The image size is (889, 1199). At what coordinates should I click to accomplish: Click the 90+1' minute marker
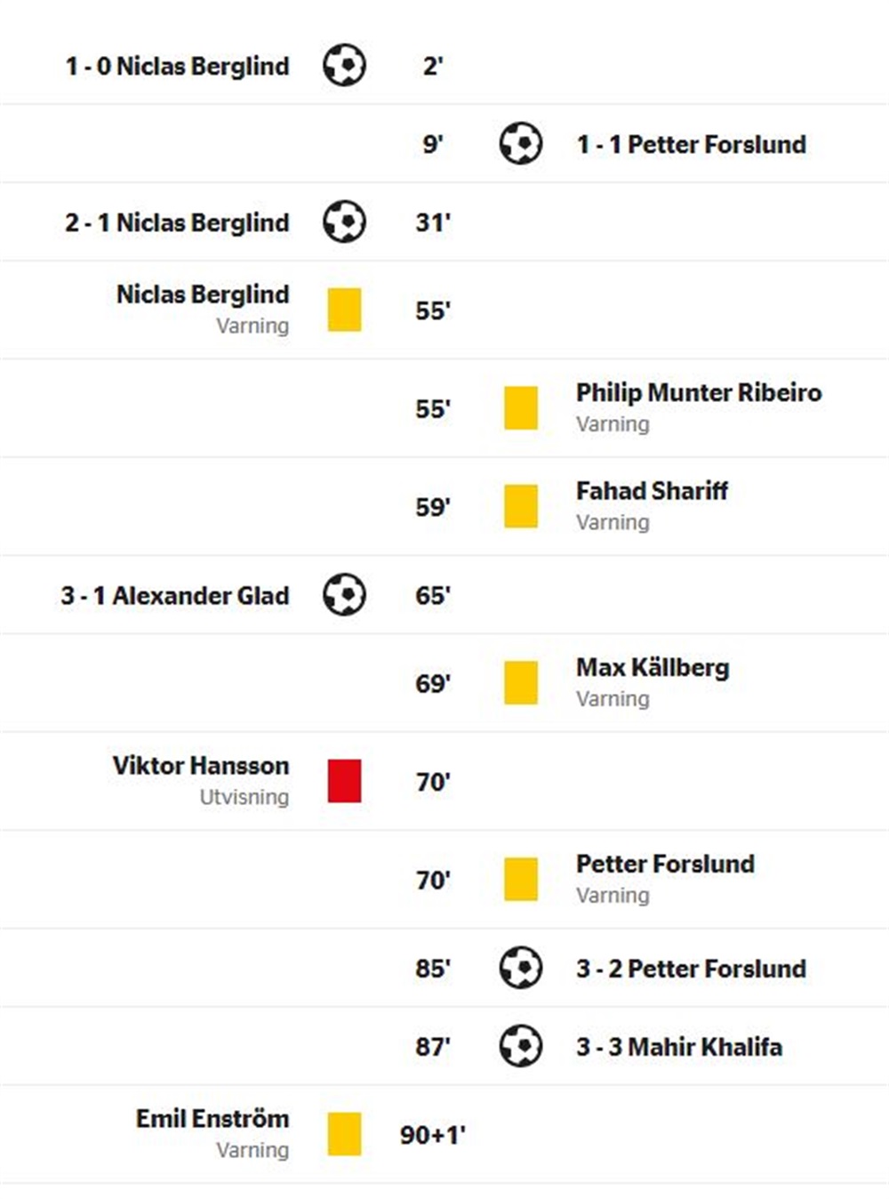pyautogui.click(x=433, y=1135)
